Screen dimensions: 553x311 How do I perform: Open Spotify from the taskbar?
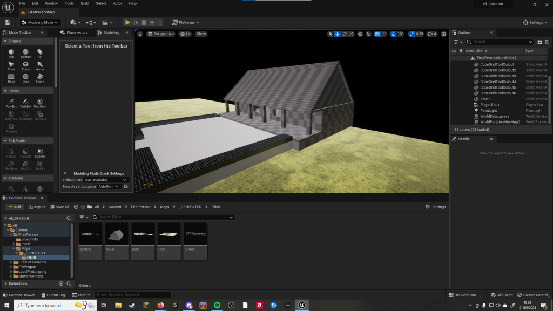click(217, 305)
